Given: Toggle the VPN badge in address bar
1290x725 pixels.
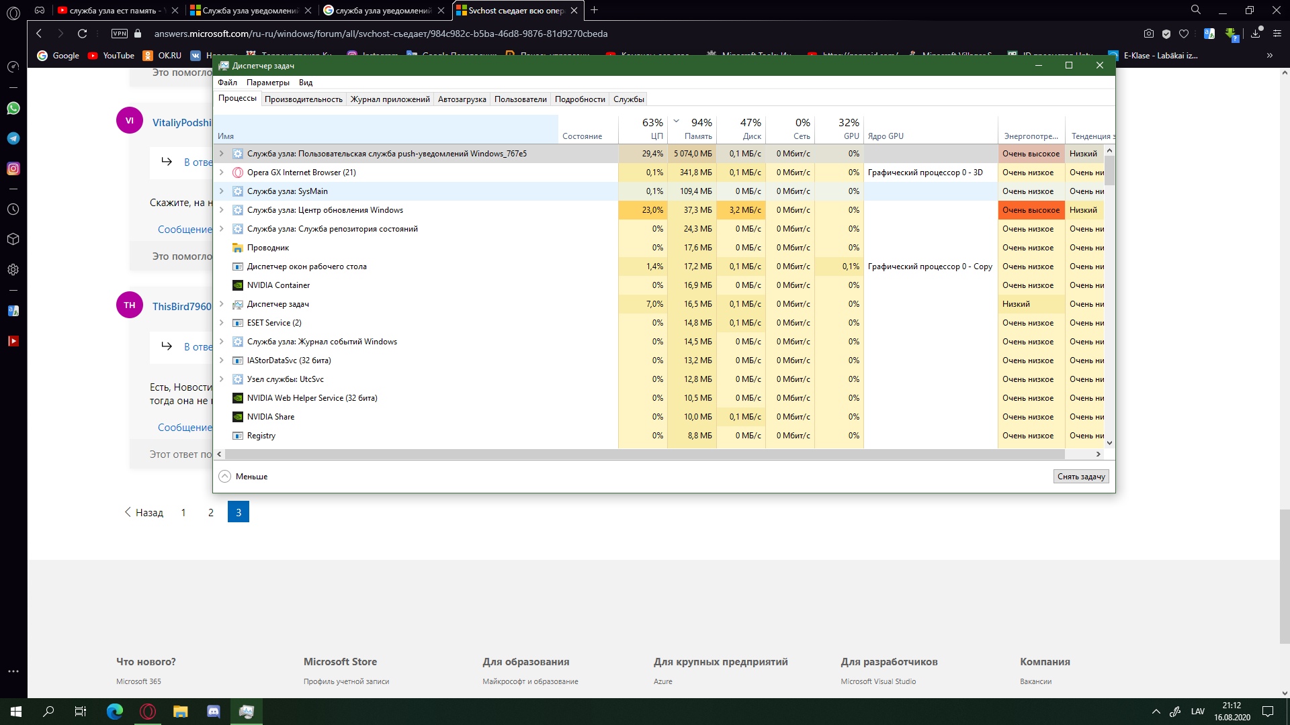Looking at the screenshot, I should click(120, 34).
